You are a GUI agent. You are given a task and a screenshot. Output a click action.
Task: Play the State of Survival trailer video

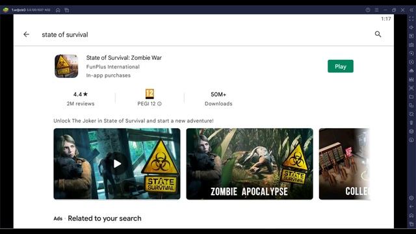pos(117,164)
